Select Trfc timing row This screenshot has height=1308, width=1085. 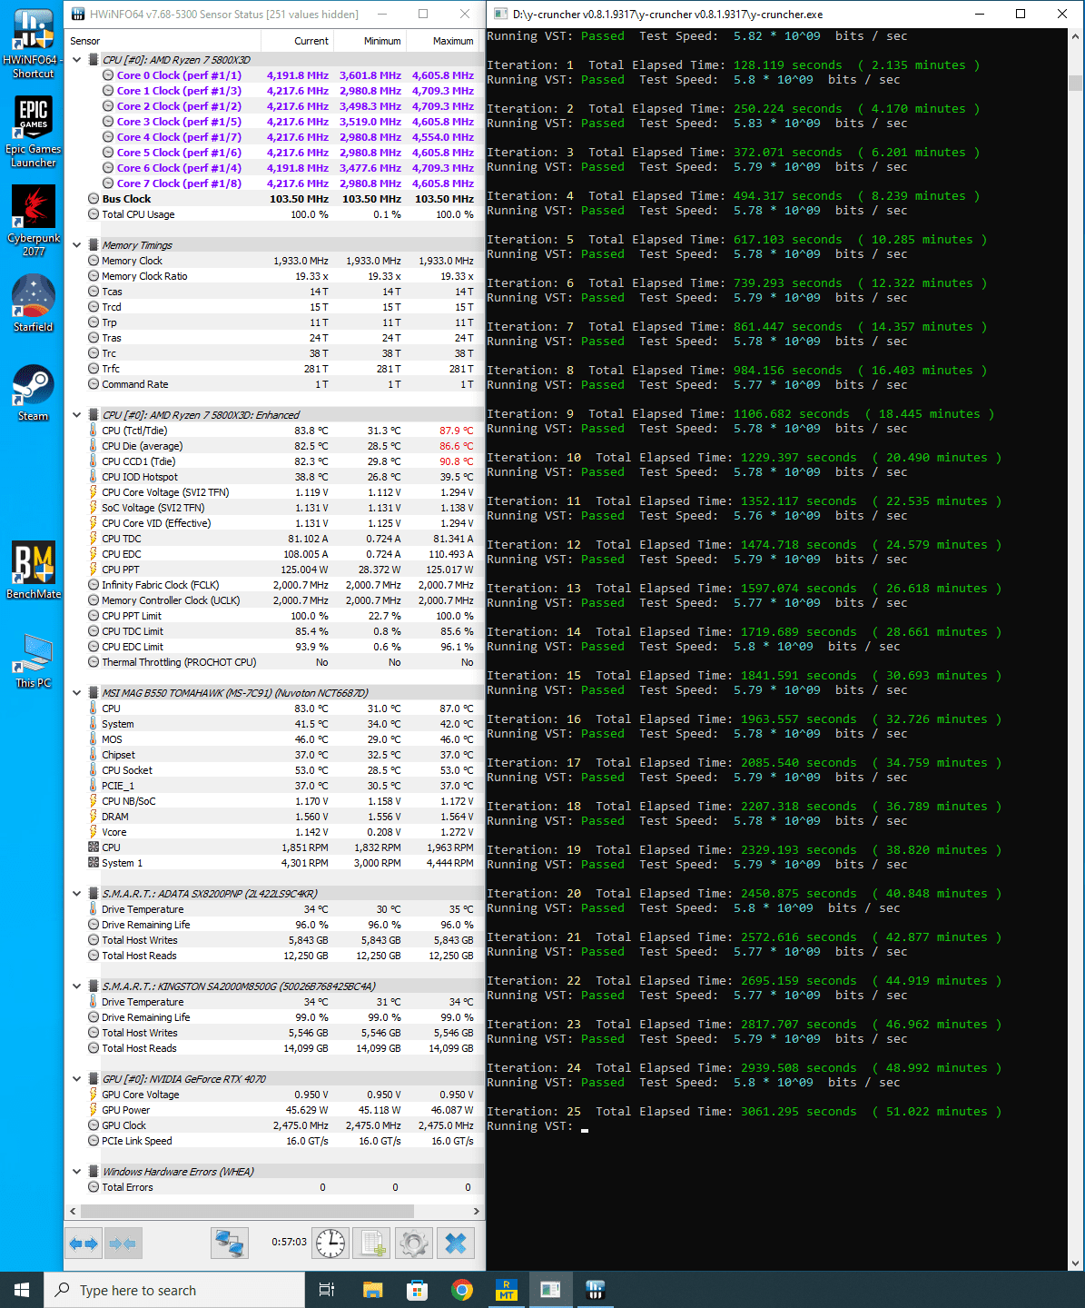pos(272,369)
